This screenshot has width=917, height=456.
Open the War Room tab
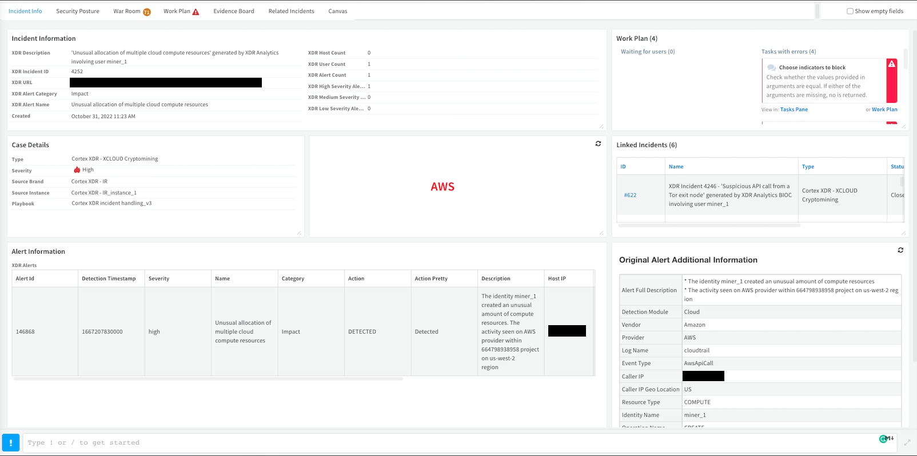(x=127, y=11)
